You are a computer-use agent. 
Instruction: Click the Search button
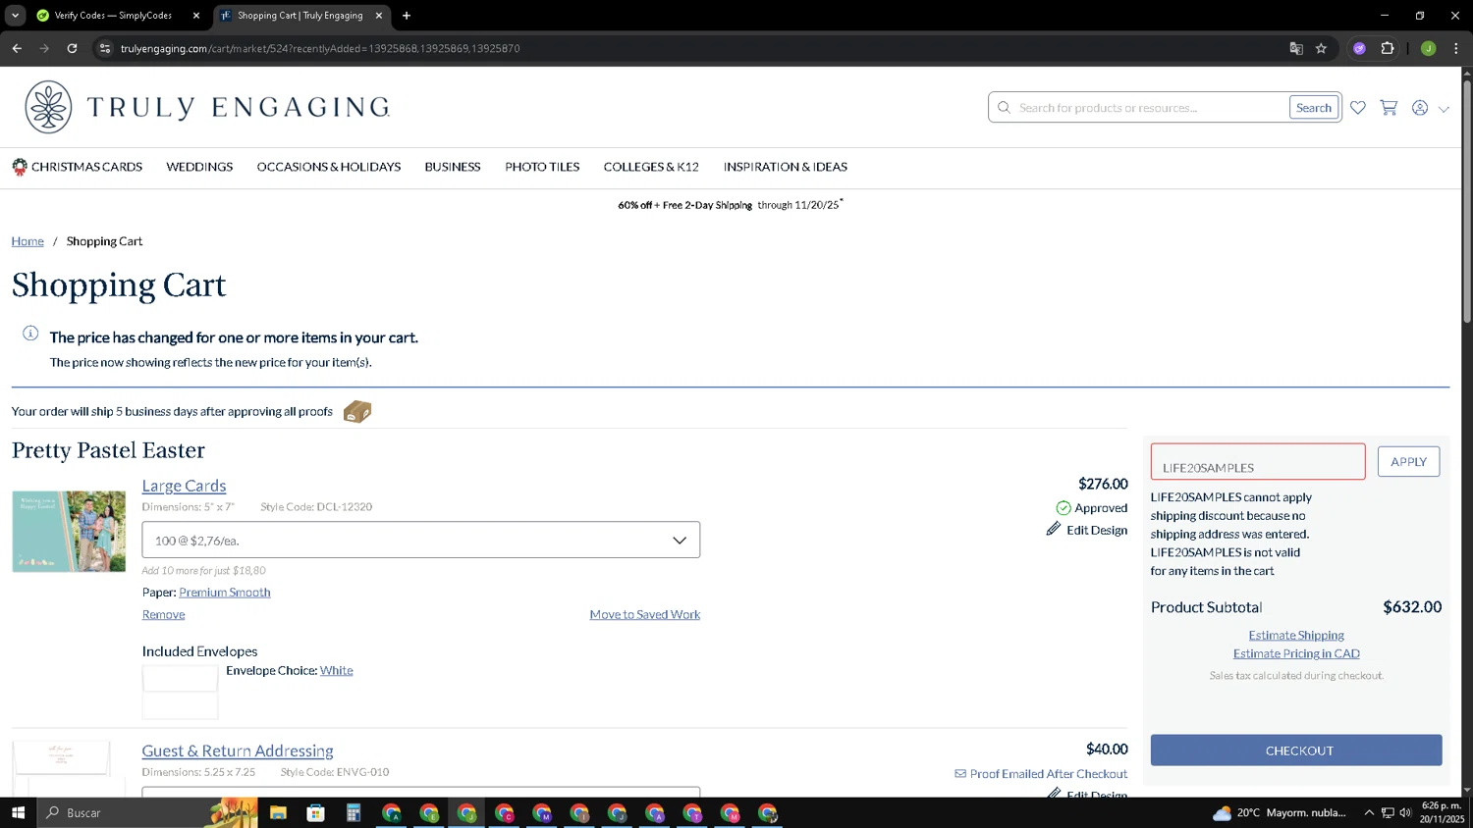[1314, 108]
